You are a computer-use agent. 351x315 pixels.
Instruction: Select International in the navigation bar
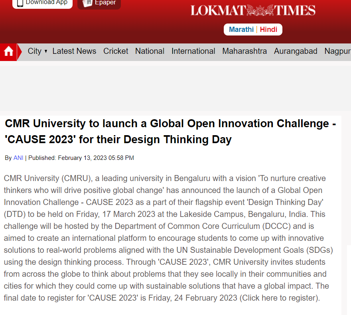pos(193,51)
